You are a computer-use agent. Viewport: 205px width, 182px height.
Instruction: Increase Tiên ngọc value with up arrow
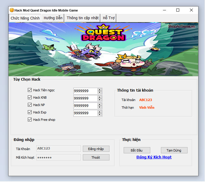click(x=100, y=90)
